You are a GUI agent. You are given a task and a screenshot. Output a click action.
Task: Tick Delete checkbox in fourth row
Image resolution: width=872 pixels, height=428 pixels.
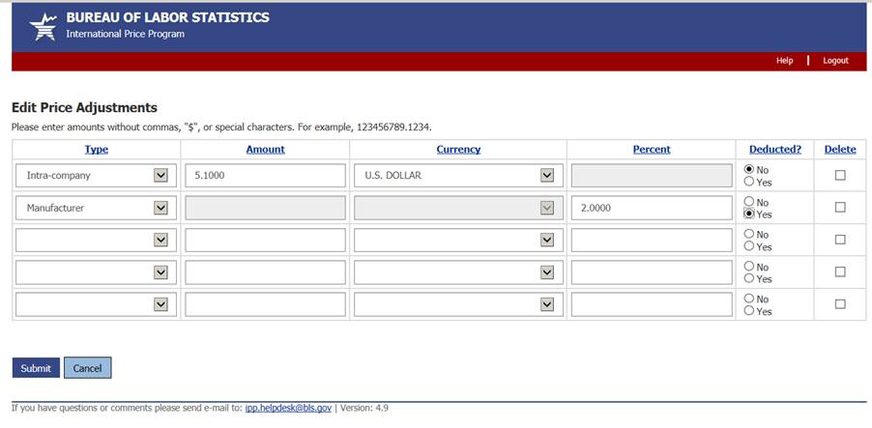tap(840, 271)
